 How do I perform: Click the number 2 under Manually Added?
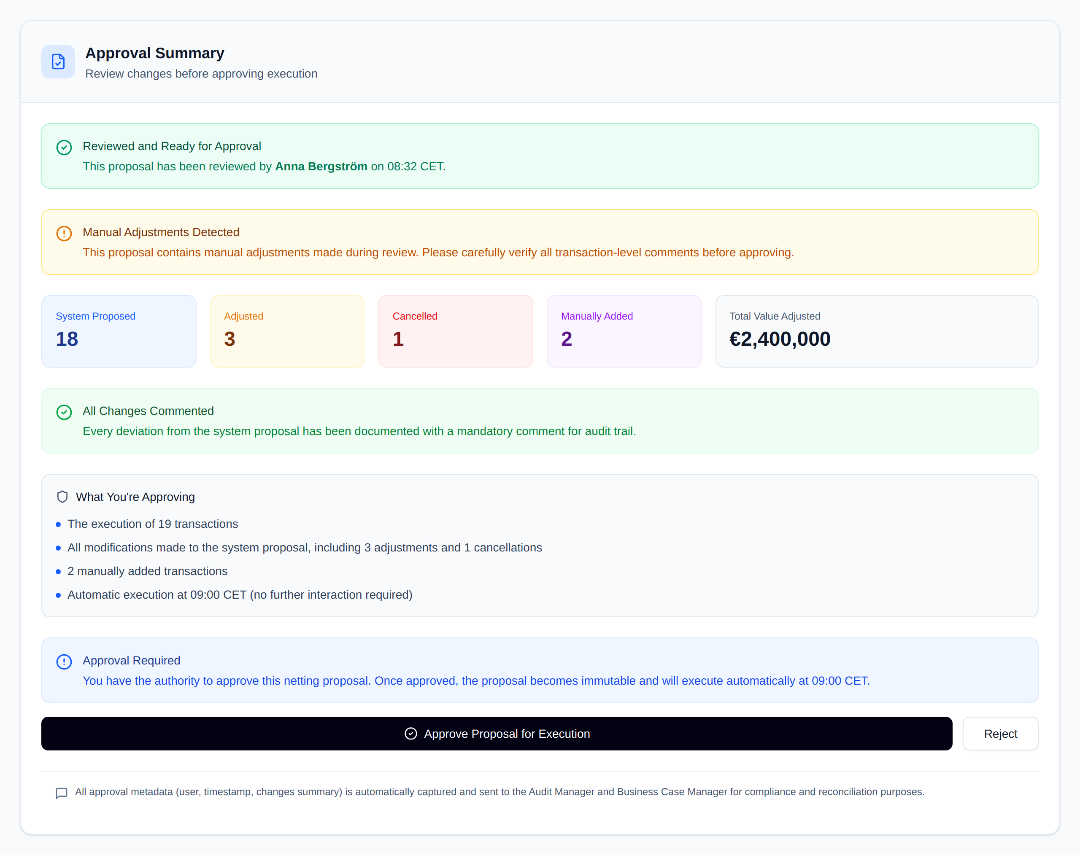(567, 339)
